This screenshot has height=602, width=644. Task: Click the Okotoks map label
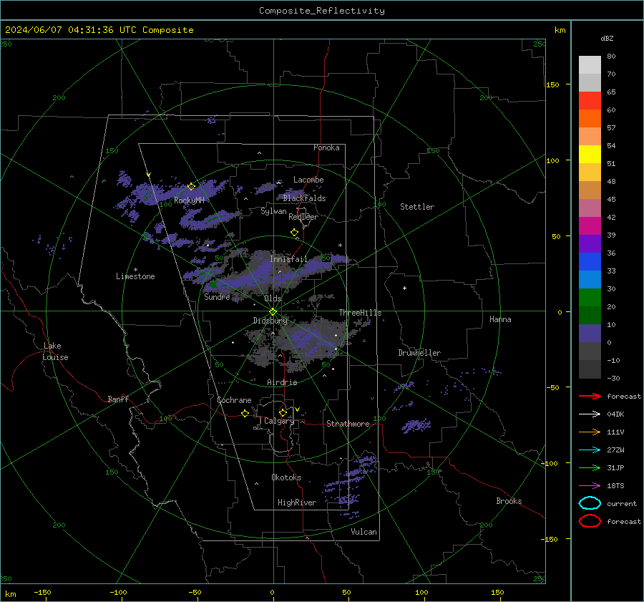tap(287, 477)
